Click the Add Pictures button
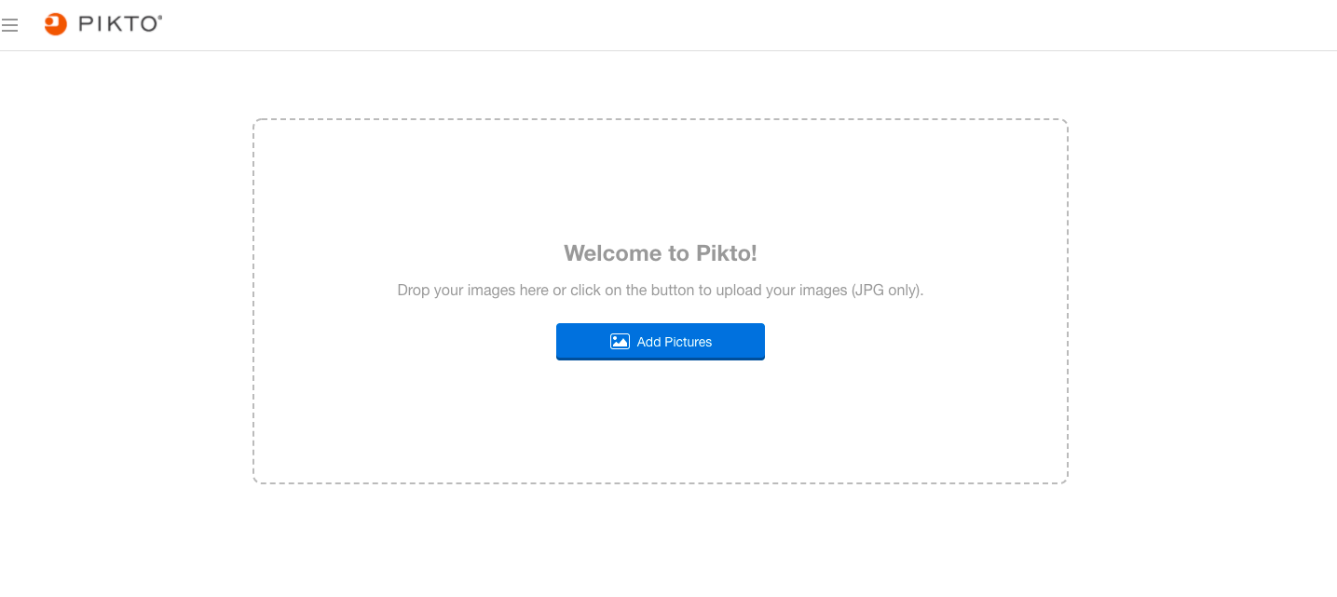This screenshot has height=597, width=1337. [661, 342]
